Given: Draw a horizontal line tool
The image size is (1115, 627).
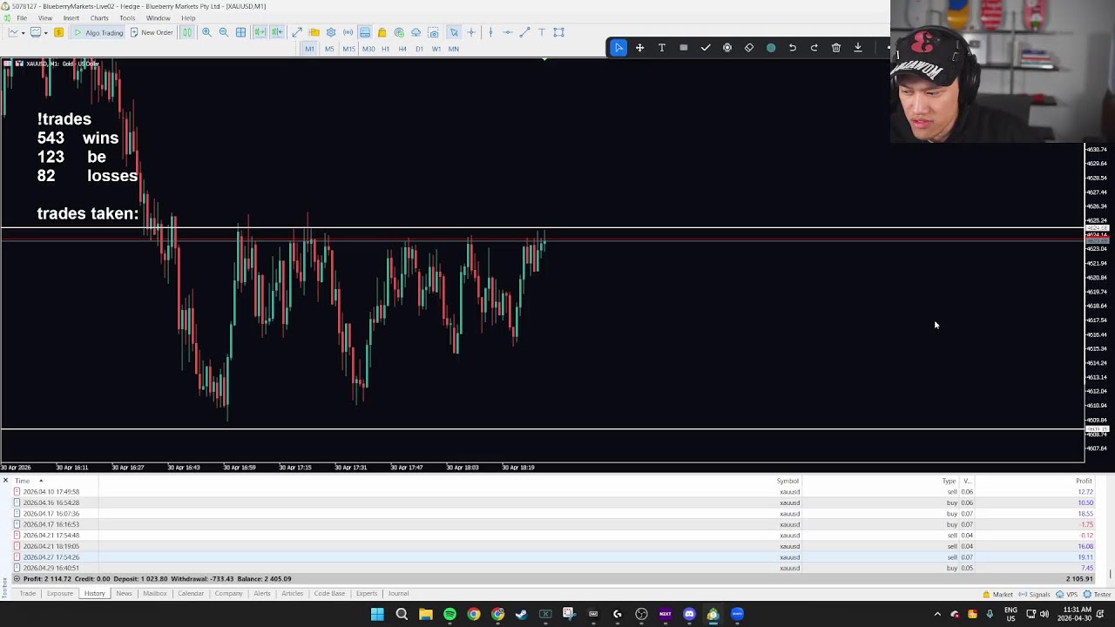Looking at the screenshot, I should (508, 32).
